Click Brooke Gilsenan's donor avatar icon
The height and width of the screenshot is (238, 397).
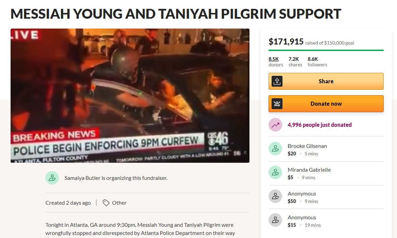point(275,149)
